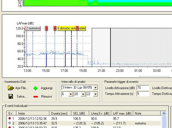
Task: Click the LAFmax [dB] axis title
Action: point(25,23)
